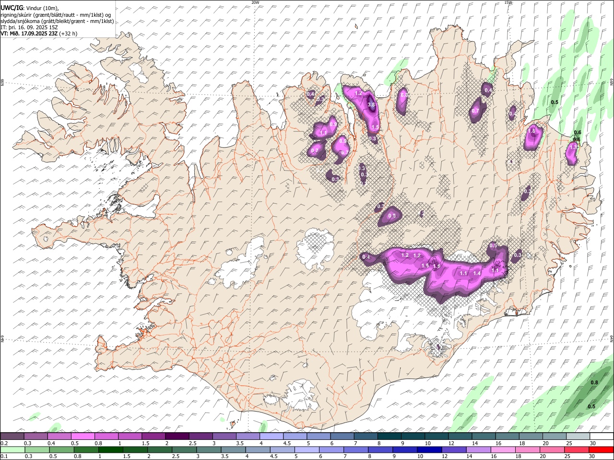Pick the violet rain swatch between 12 and 14
The height and width of the screenshot is (460, 614).
point(454,449)
